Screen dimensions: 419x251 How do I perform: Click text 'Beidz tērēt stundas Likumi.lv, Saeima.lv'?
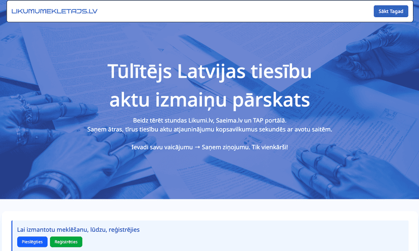coord(188,121)
